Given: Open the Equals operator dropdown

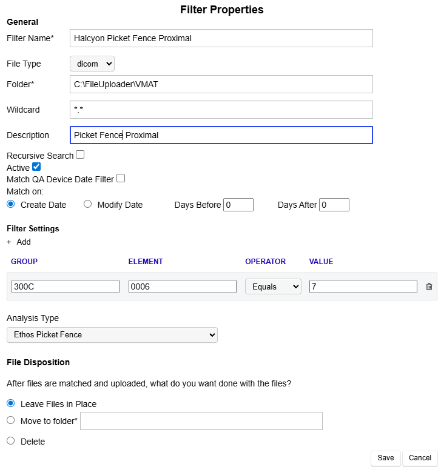Looking at the screenshot, I should [273, 286].
